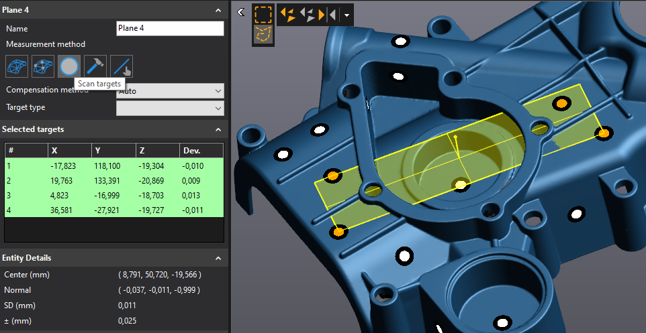The image size is (646, 333).
Task: Collapse the Selected targets section
Action: (x=218, y=129)
